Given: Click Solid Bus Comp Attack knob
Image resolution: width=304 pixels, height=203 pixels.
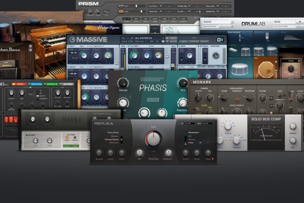Looking at the screenshot, I should coord(228,126).
